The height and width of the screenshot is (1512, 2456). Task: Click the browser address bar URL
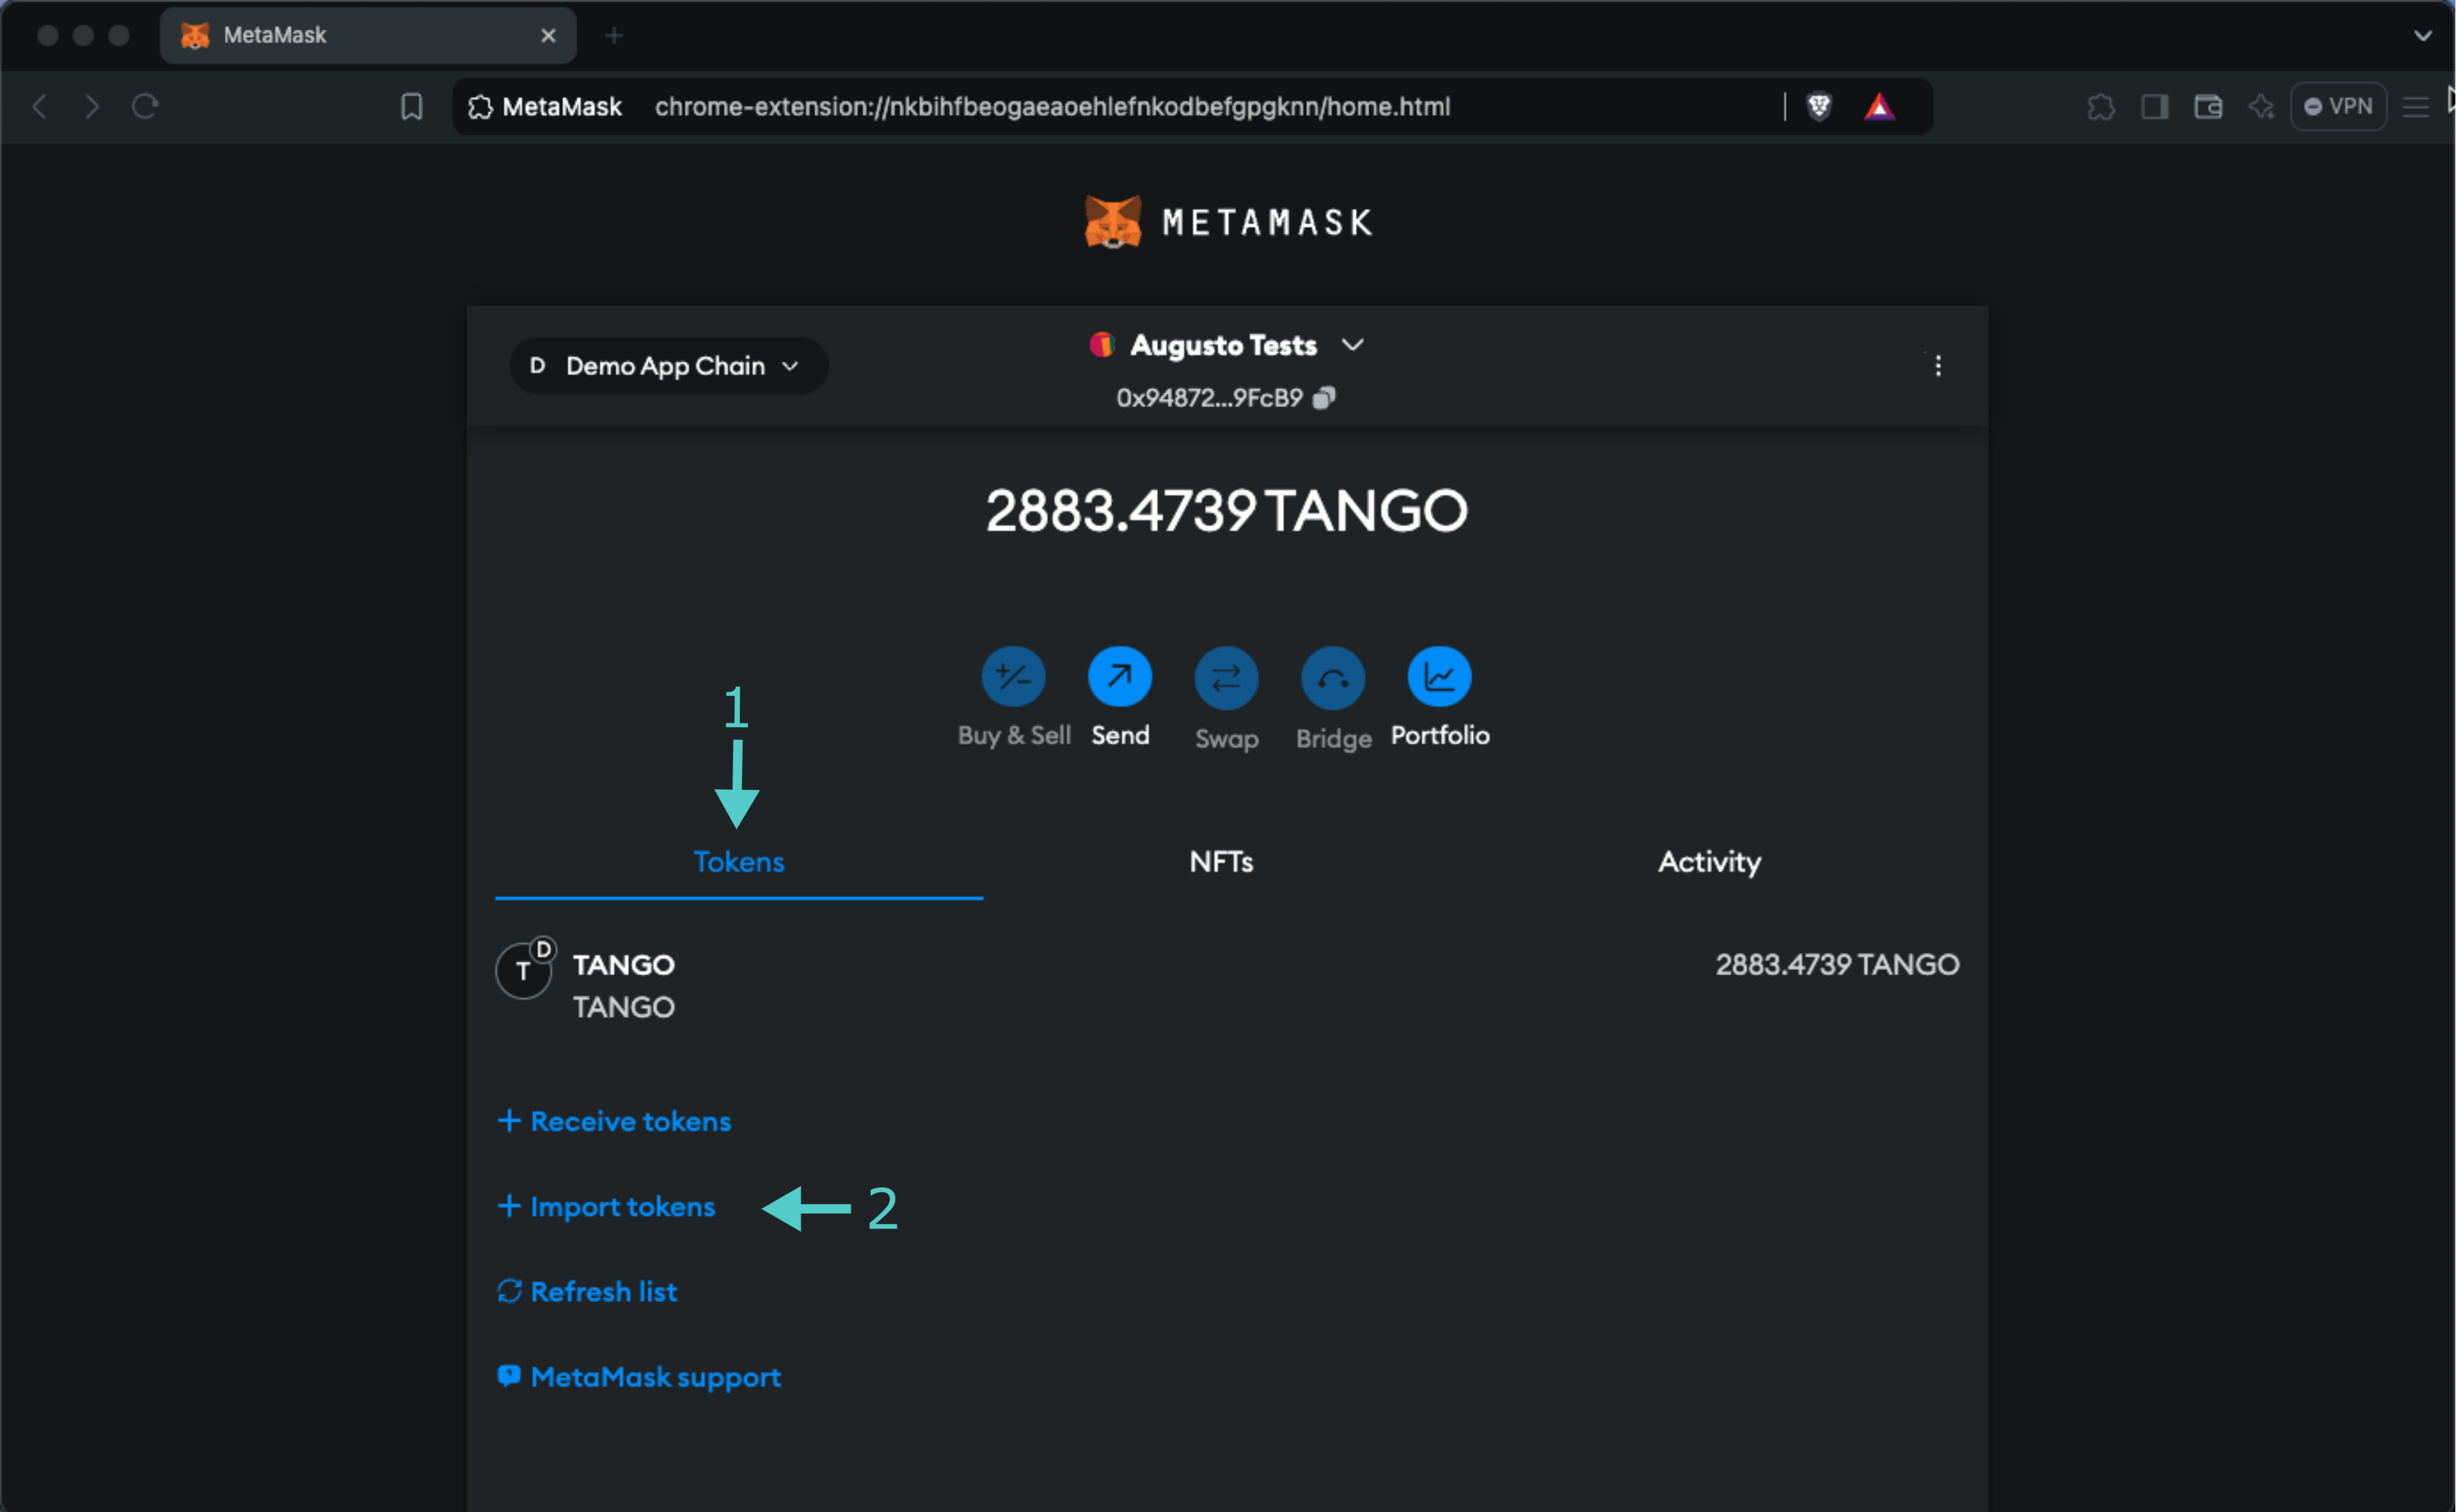click(1052, 107)
